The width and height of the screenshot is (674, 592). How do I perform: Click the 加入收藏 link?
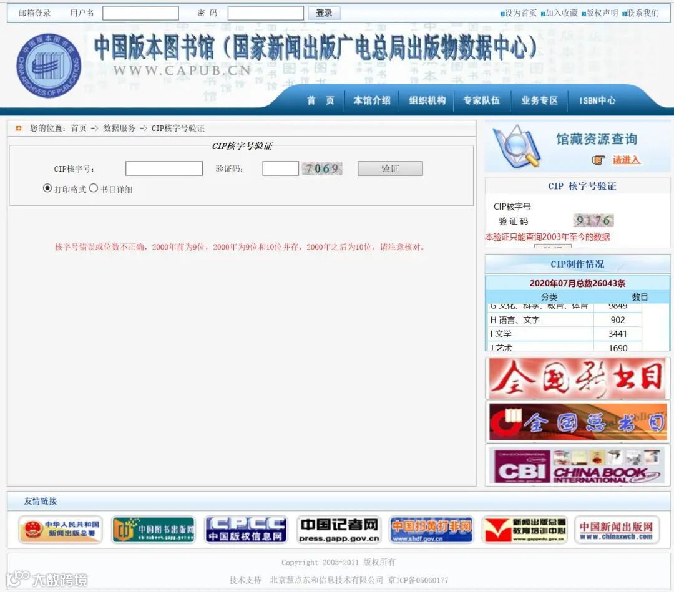(562, 13)
